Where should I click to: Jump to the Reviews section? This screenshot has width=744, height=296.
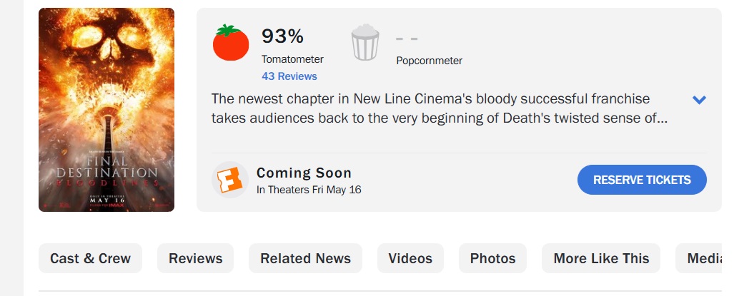point(196,258)
